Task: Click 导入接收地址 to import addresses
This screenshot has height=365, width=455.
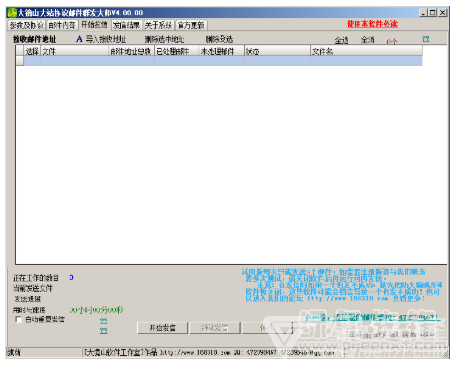Action: pyautogui.click(x=106, y=39)
